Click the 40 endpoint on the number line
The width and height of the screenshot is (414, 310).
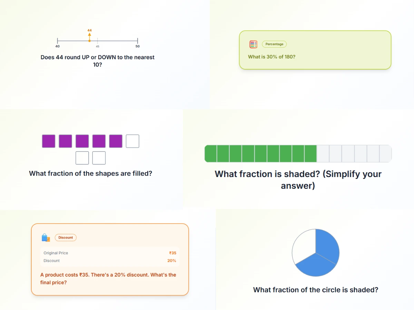58,41
